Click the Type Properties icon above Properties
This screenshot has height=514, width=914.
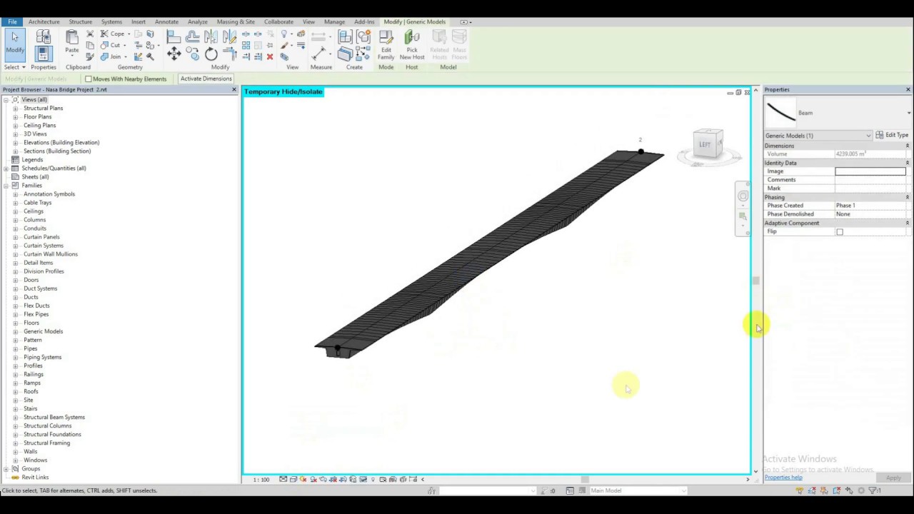point(44,36)
